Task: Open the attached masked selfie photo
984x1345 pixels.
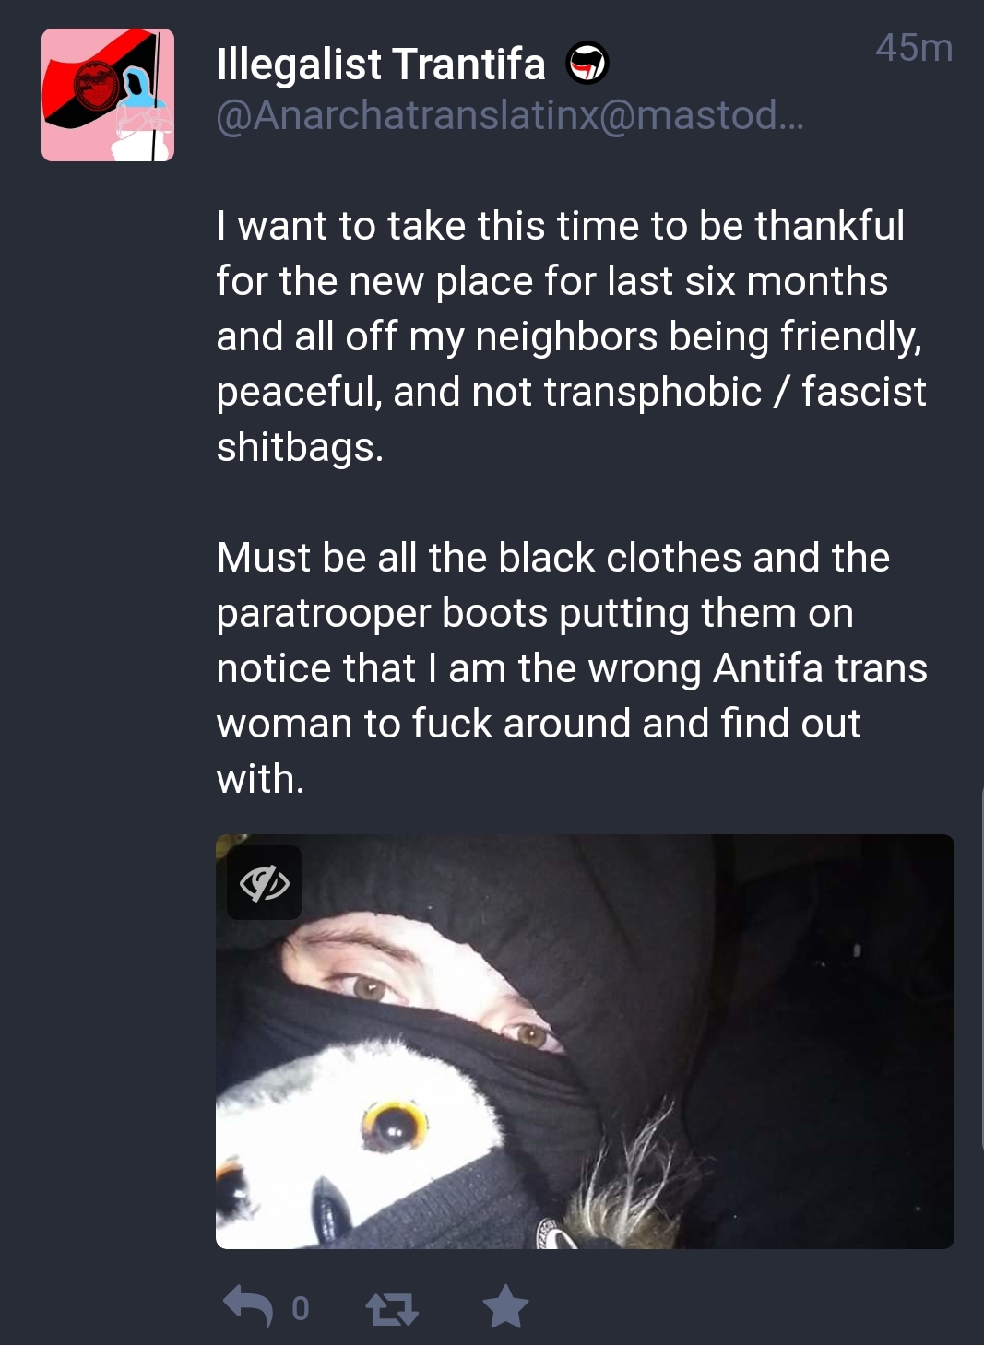Action: click(585, 1042)
